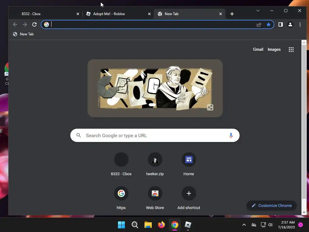
Task: Close the Adopt Me! - Roblox tab
Action: pos(149,14)
